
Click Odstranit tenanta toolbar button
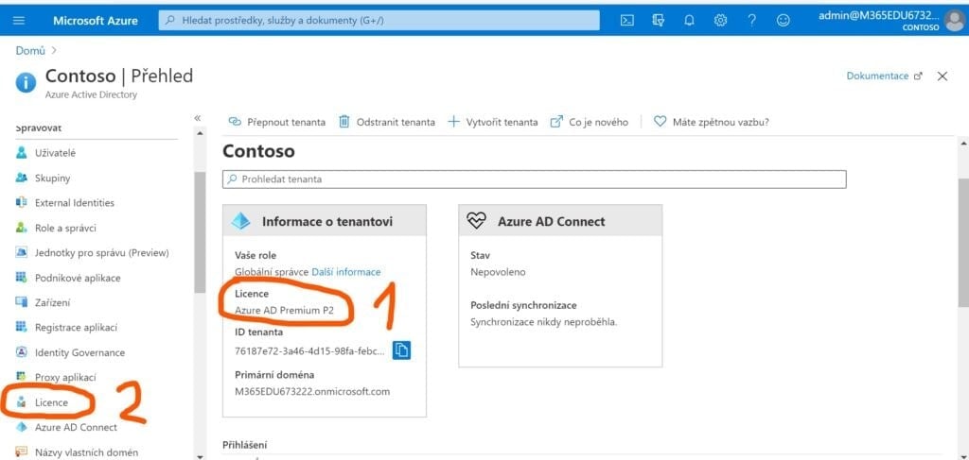point(386,122)
